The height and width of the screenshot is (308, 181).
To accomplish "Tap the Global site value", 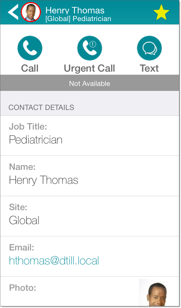I will tap(24, 220).
